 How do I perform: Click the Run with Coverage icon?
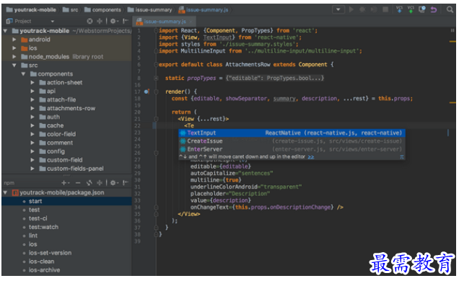(374, 9)
